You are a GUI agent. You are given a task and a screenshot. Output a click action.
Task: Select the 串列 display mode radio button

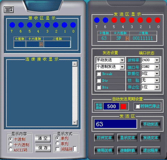[58, 143]
